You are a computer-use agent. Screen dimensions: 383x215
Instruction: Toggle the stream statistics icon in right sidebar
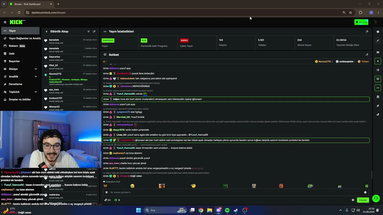[x=378, y=88]
